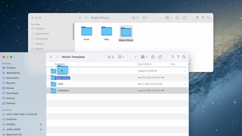Click the first question mark in Motion Templates toolbar
The height and width of the screenshot is (136, 242).
click(172, 57)
